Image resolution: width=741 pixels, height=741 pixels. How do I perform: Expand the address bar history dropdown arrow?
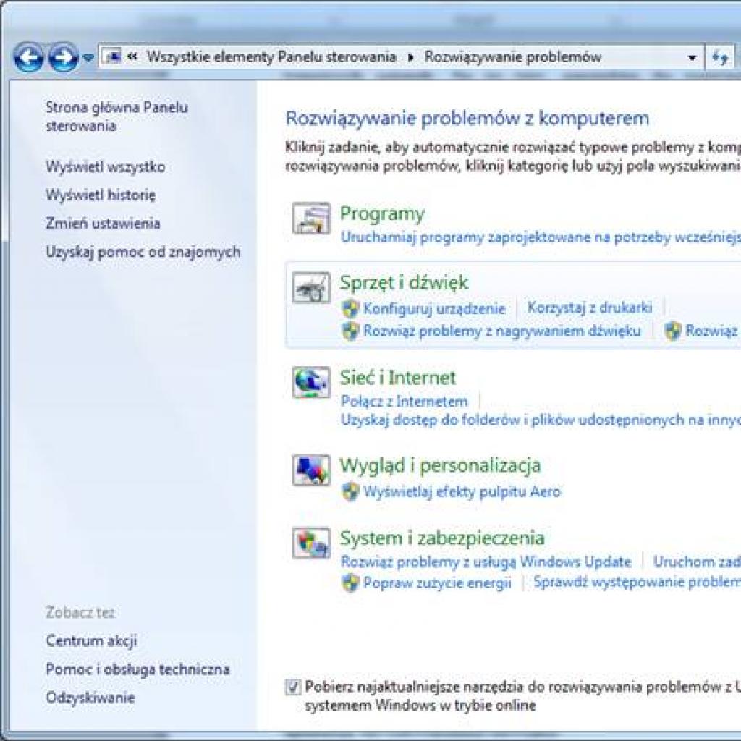point(692,58)
